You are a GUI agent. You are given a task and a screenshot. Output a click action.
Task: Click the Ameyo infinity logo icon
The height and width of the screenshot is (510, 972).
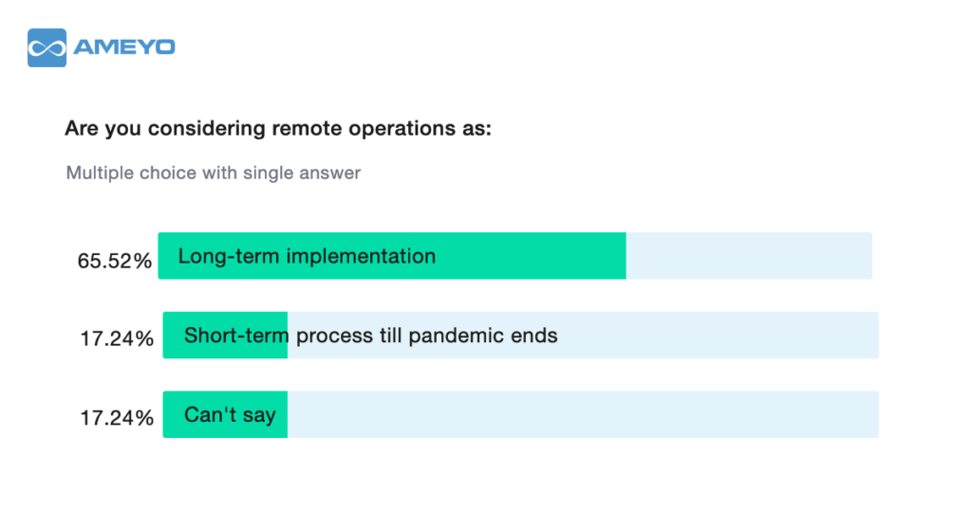click(47, 47)
